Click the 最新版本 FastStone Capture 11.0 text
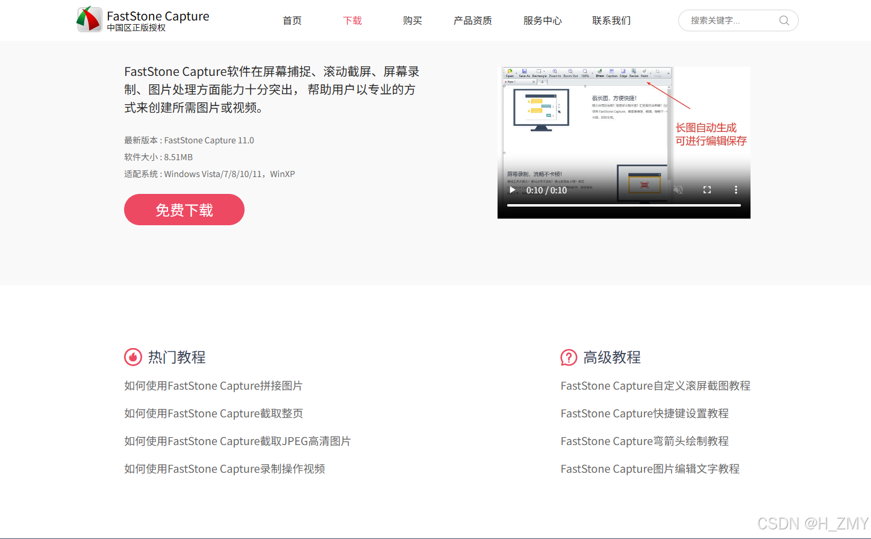 189,140
